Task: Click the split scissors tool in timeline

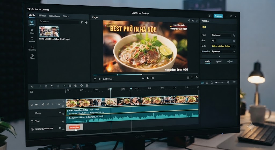Action: (58, 86)
